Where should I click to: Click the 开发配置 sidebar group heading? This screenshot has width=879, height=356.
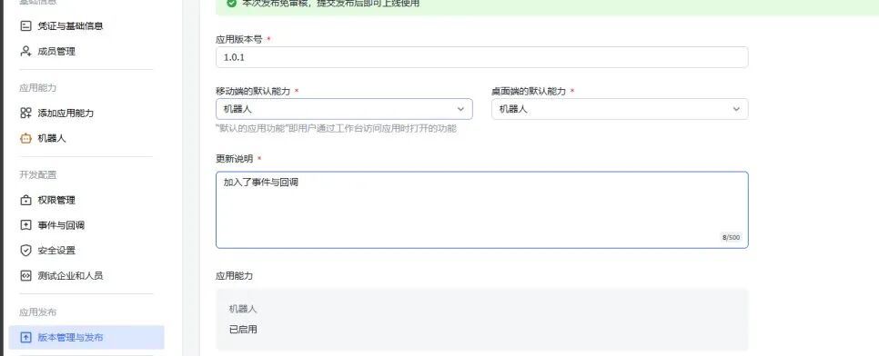click(x=37, y=175)
